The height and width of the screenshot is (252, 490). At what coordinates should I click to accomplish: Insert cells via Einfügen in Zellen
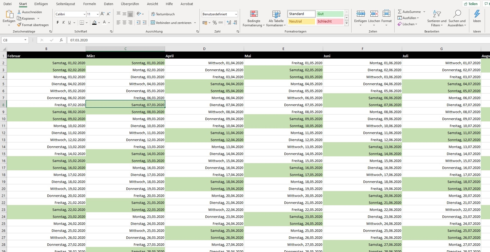(360, 18)
